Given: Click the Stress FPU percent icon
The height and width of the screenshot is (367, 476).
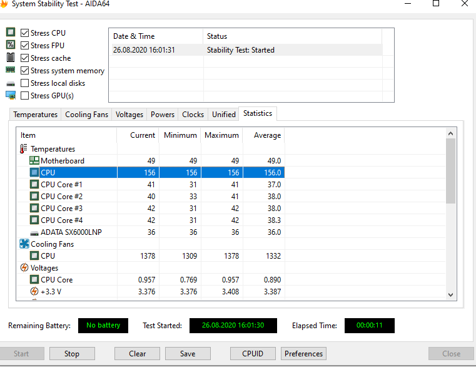Looking at the screenshot, I should [x=11, y=44].
